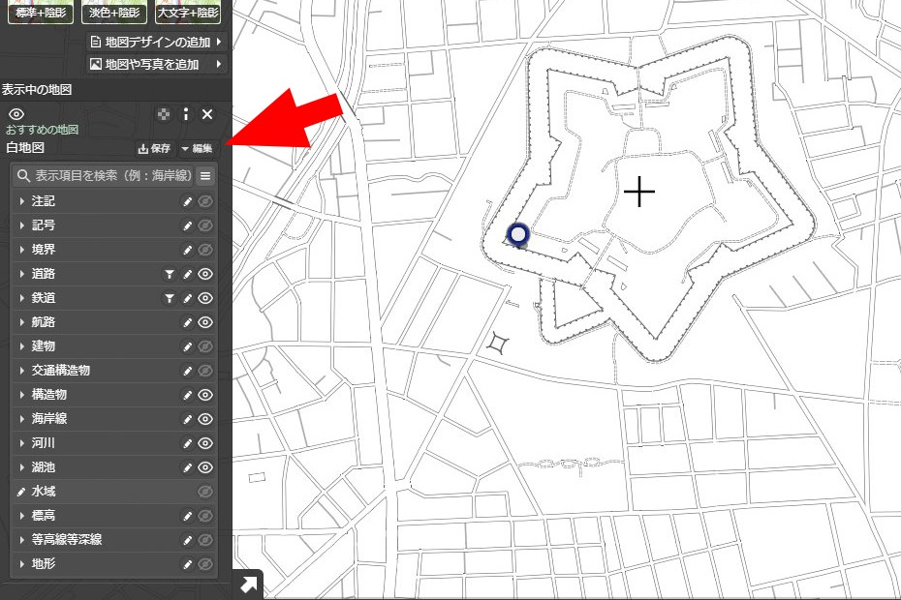Viewport: 901px width, 600px height.
Task: Click the info icon for 白地図 layer
Action: tap(186, 114)
